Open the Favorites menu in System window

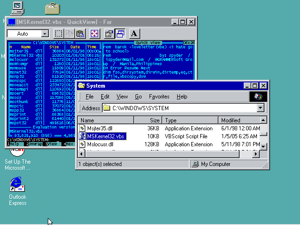pos(159,97)
